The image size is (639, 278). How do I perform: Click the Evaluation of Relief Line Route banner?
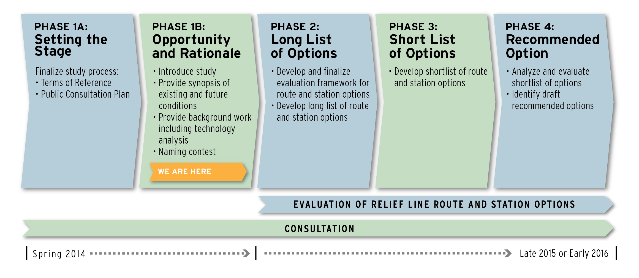click(434, 205)
